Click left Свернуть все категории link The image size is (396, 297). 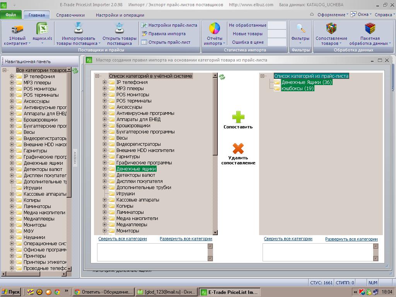(123, 239)
